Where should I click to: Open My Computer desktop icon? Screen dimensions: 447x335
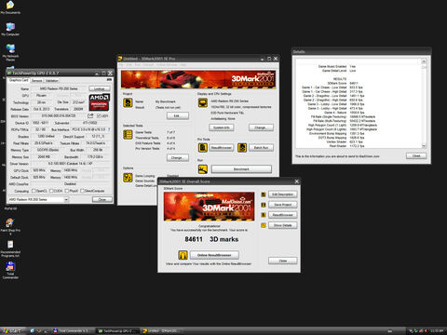[x=10, y=30]
